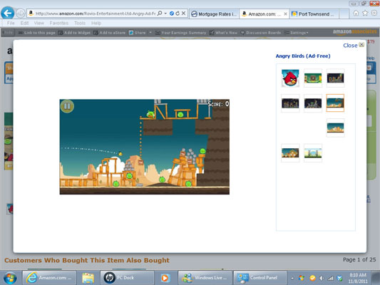Image resolution: width=380 pixels, height=285 pixels.
Task: Click inside the amazon.com URL address field
Action: point(96,14)
